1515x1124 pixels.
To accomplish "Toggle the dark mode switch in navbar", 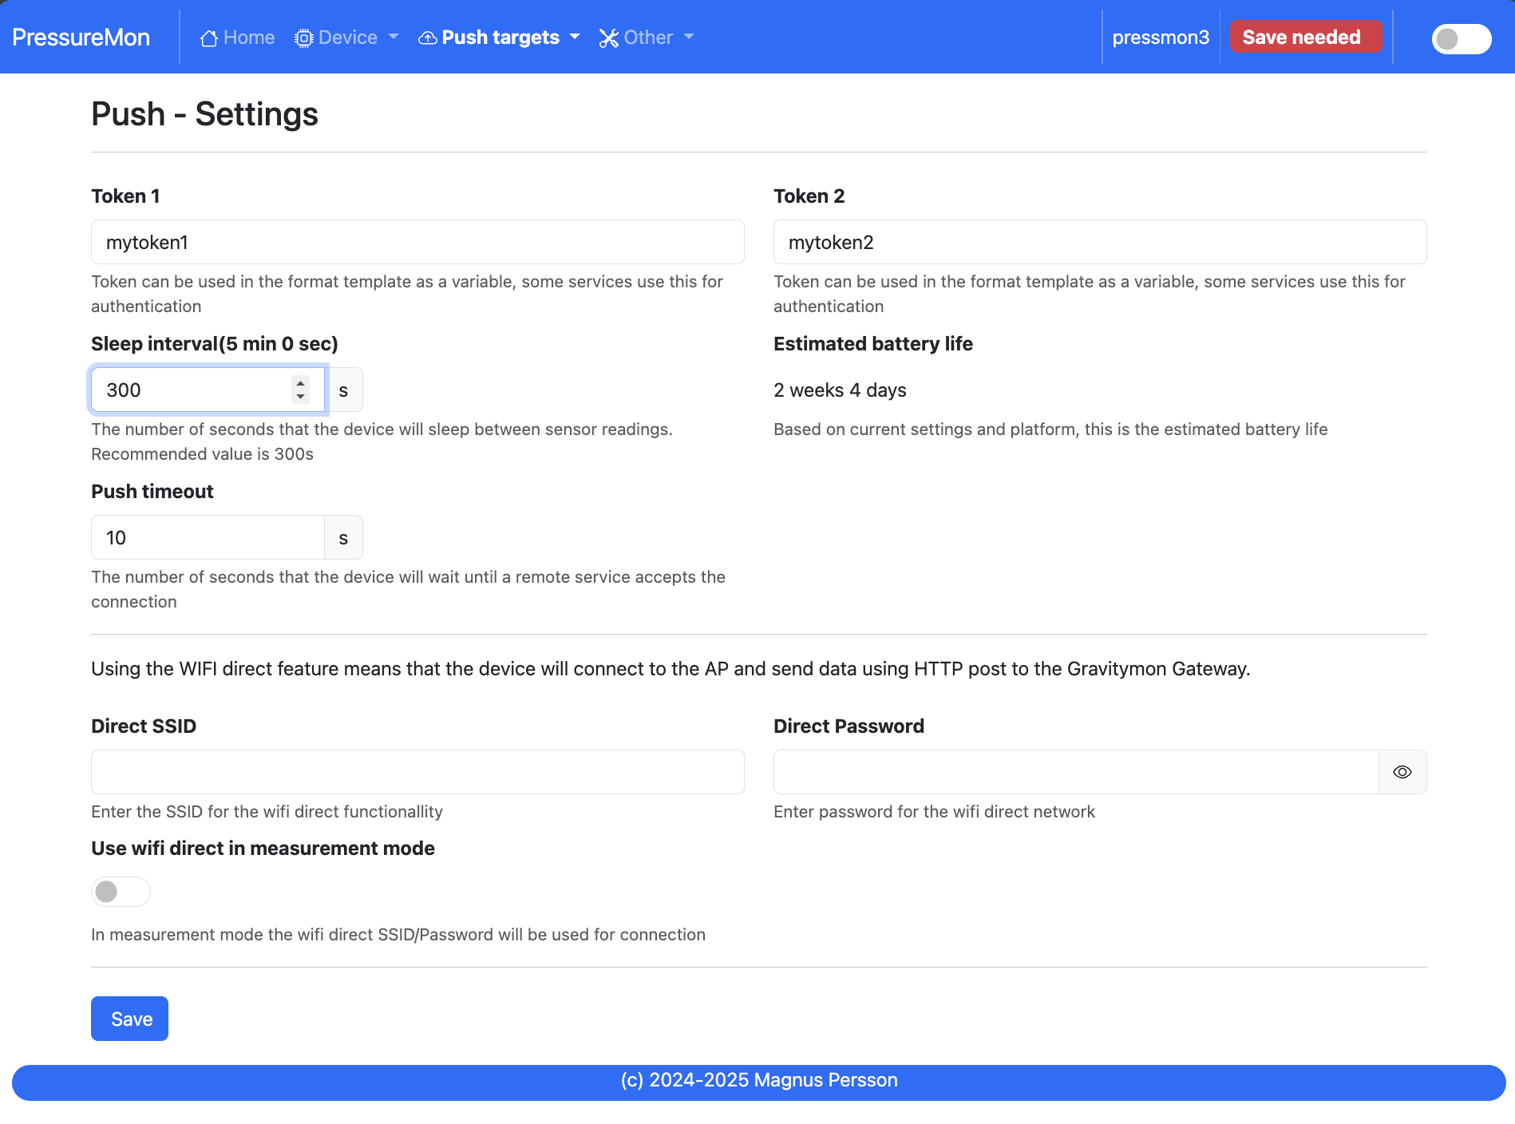I will point(1462,38).
